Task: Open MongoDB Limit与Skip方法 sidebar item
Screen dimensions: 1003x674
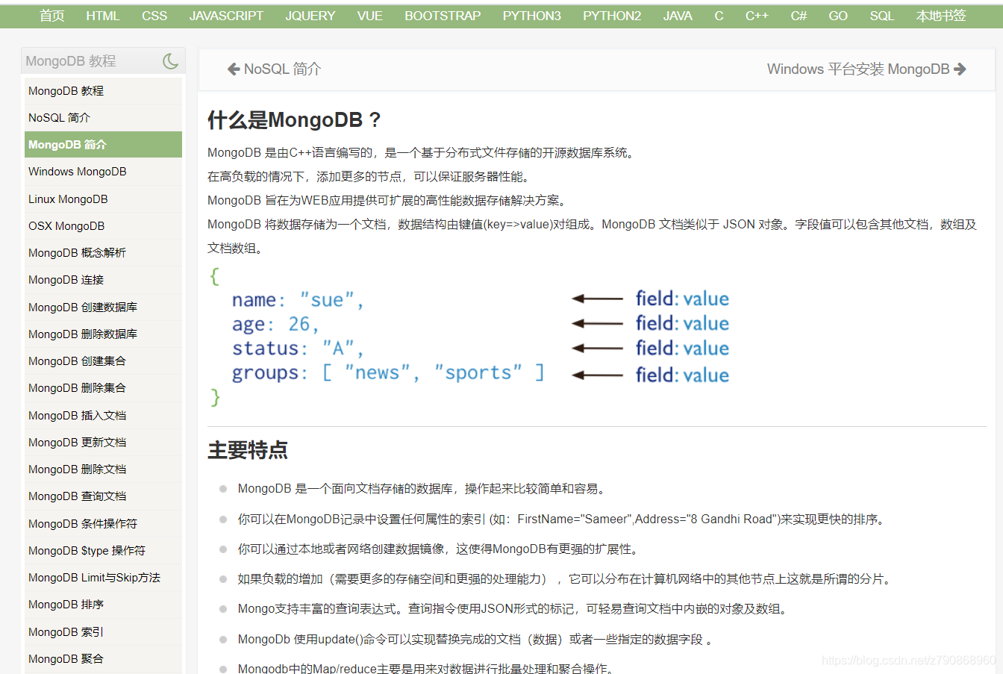Action: 103,578
